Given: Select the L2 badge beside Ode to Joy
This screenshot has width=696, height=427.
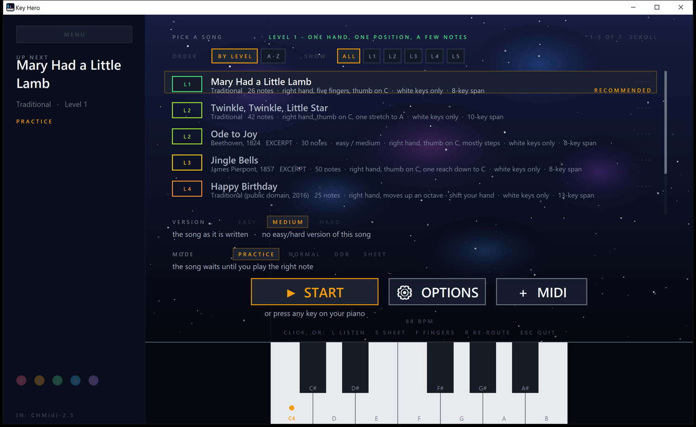Looking at the screenshot, I should point(187,136).
